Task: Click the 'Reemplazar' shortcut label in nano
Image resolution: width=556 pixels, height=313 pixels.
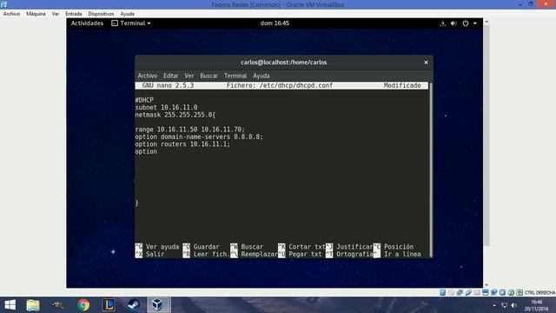Action: point(259,254)
